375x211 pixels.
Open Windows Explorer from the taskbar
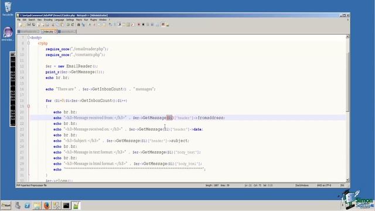click(x=37, y=206)
